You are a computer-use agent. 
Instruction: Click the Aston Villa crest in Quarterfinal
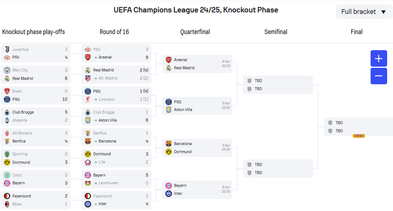point(169,110)
